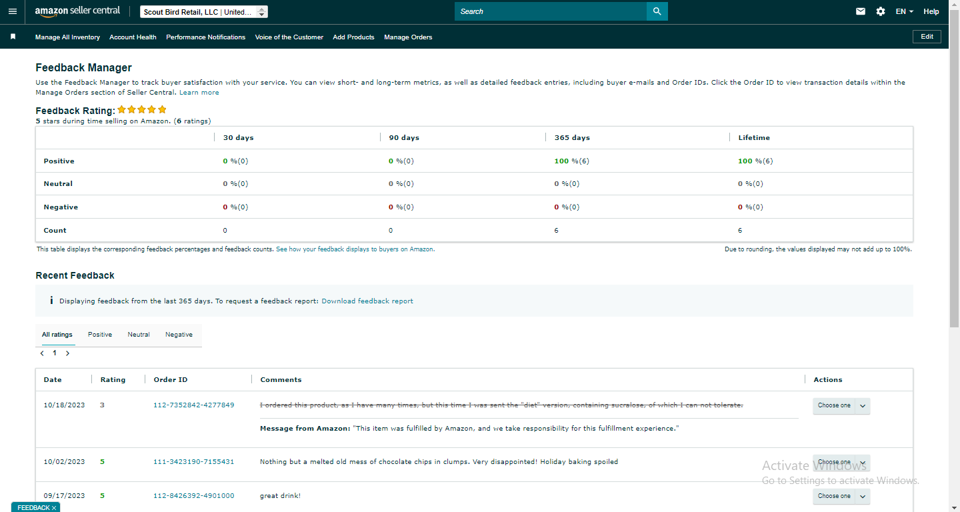Click the 'Message from Amazon' note
The image size is (960, 512).
[469, 429]
